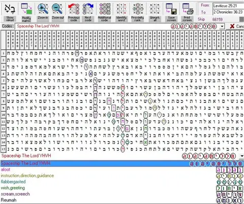Screen dimensions: 244x204
Task: Click the Zoom-in magnifier icon
Action: (43, 9)
